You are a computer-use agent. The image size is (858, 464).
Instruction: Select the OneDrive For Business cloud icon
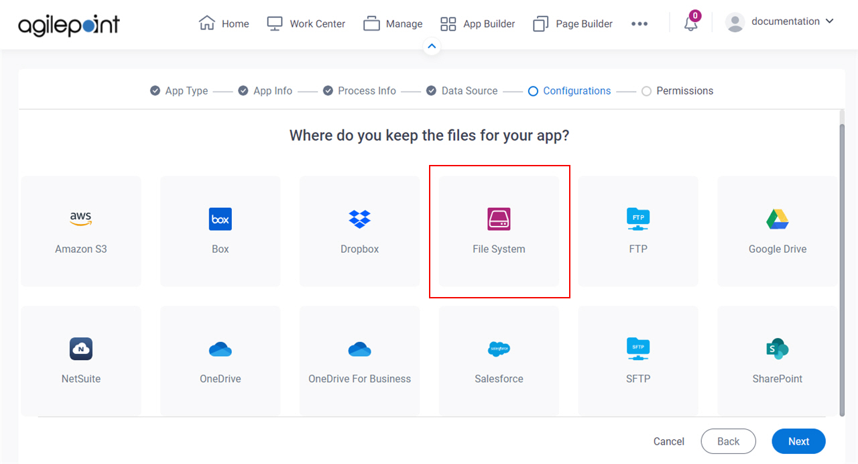pyautogui.click(x=360, y=349)
